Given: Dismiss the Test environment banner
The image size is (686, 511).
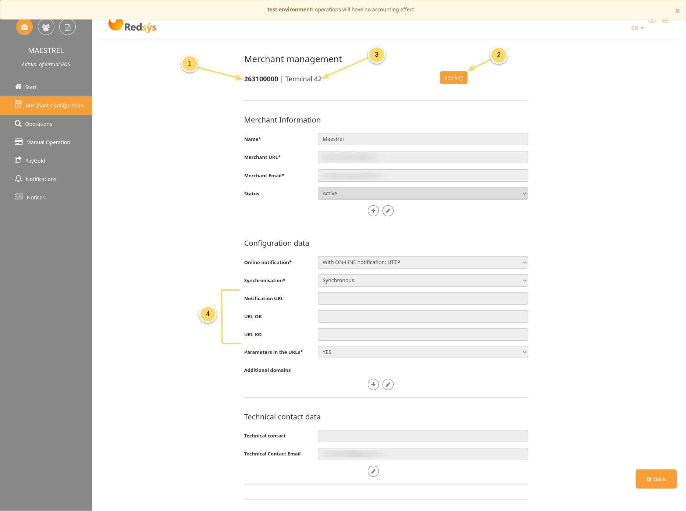Looking at the screenshot, I should pos(677,11).
